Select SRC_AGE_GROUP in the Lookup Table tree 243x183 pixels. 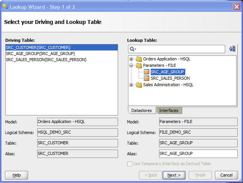167,72
